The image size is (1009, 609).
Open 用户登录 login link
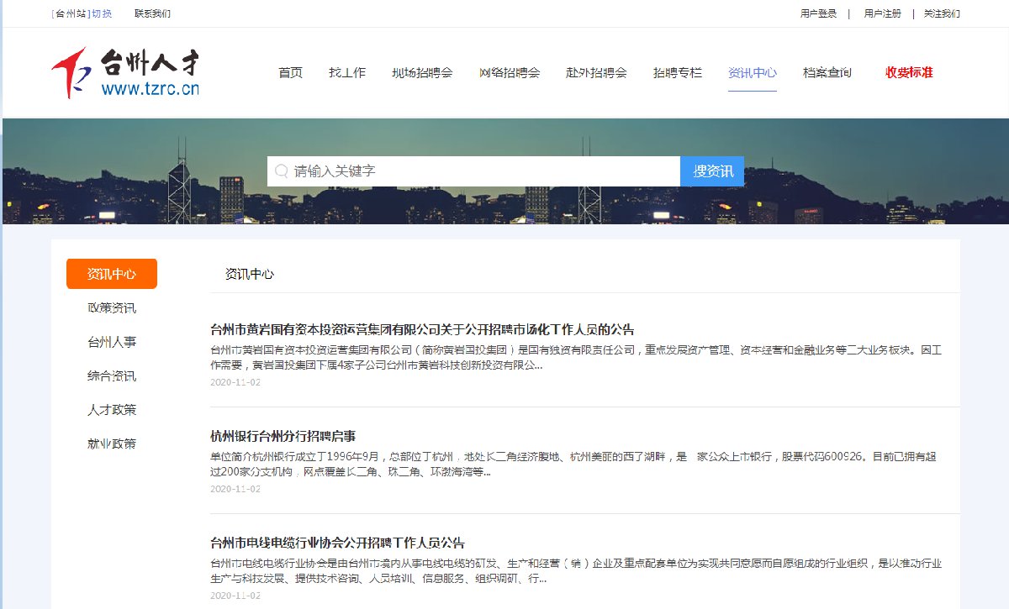818,13
